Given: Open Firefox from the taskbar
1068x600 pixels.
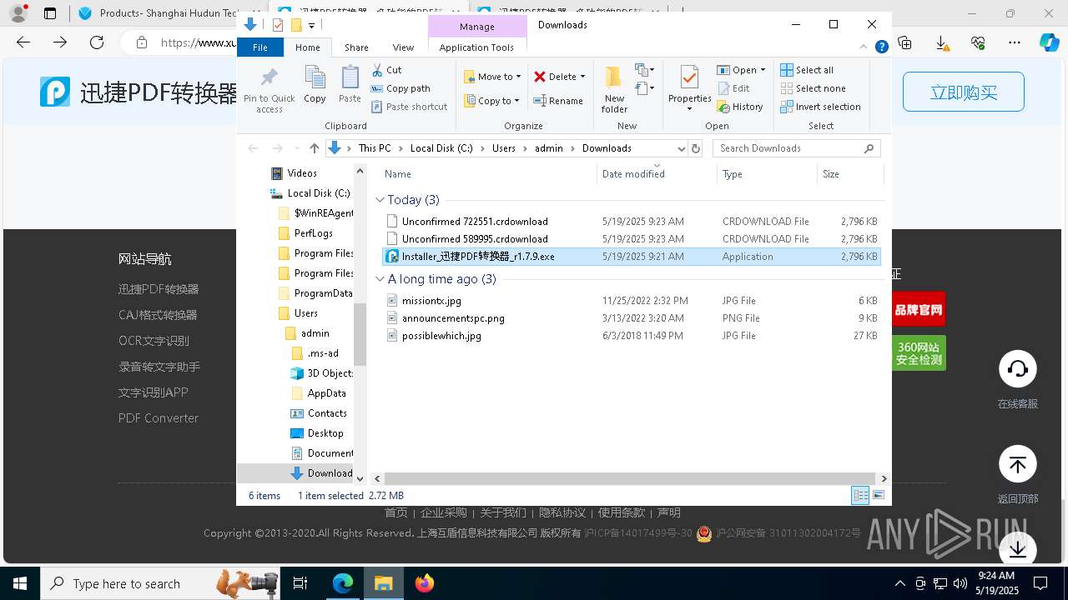Looking at the screenshot, I should pyautogui.click(x=425, y=583).
